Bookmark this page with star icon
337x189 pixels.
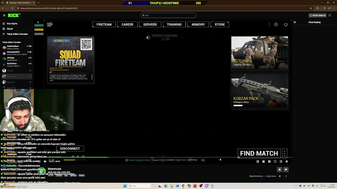(x=311, y=8)
